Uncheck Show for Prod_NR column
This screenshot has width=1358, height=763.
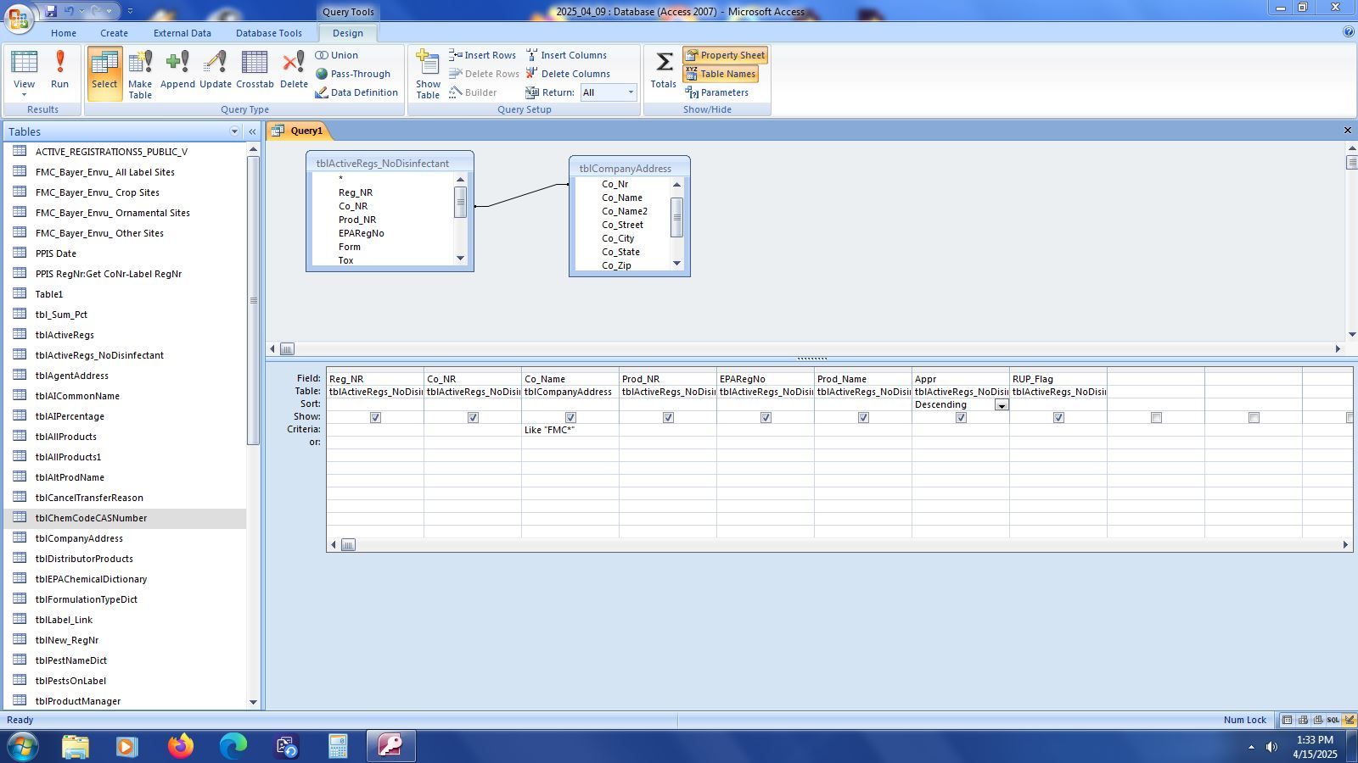pos(668,417)
